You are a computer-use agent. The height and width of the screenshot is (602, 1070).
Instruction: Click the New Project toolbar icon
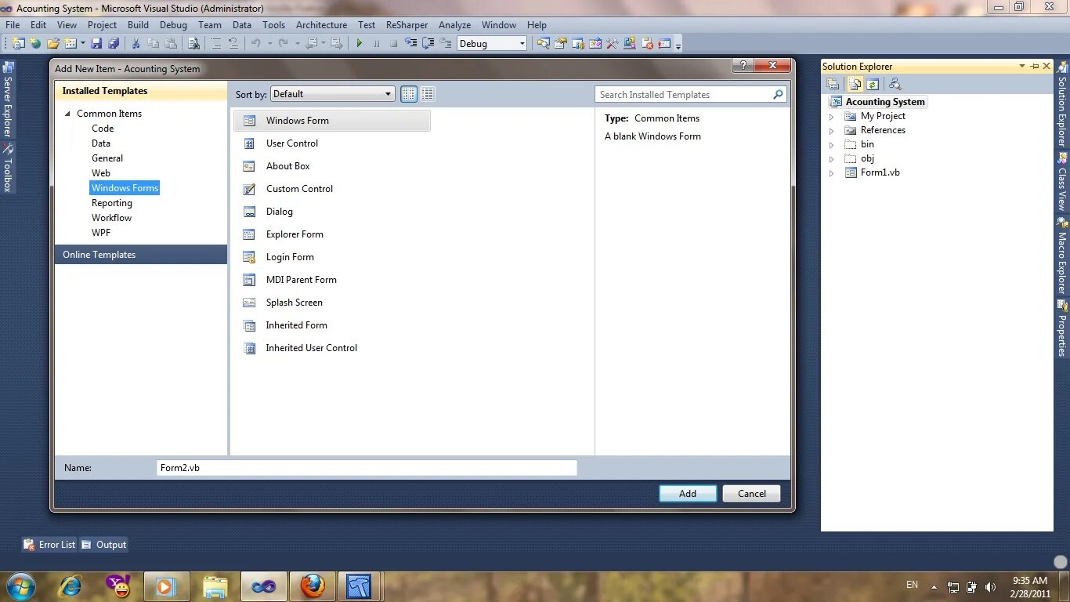click(18, 44)
